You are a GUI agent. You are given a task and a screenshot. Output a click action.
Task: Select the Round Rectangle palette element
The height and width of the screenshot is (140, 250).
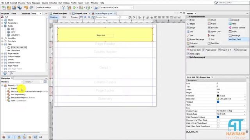(195, 39)
